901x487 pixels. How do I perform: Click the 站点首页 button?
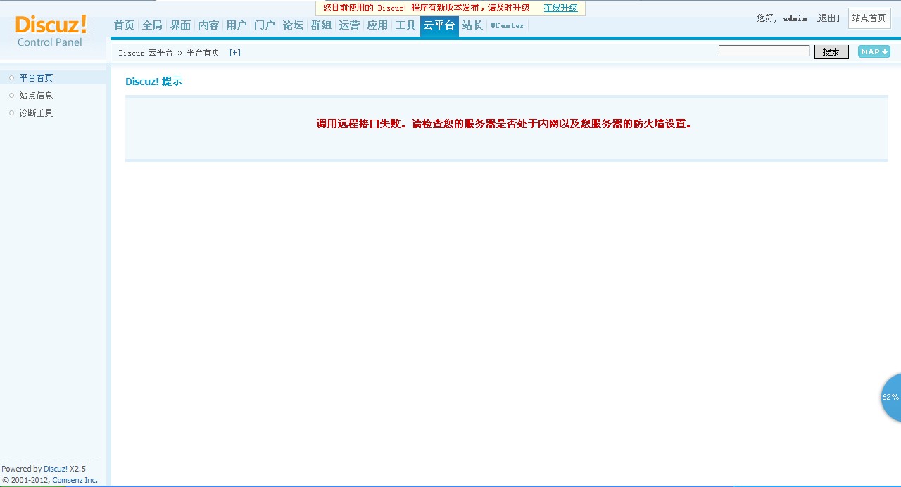click(x=869, y=18)
